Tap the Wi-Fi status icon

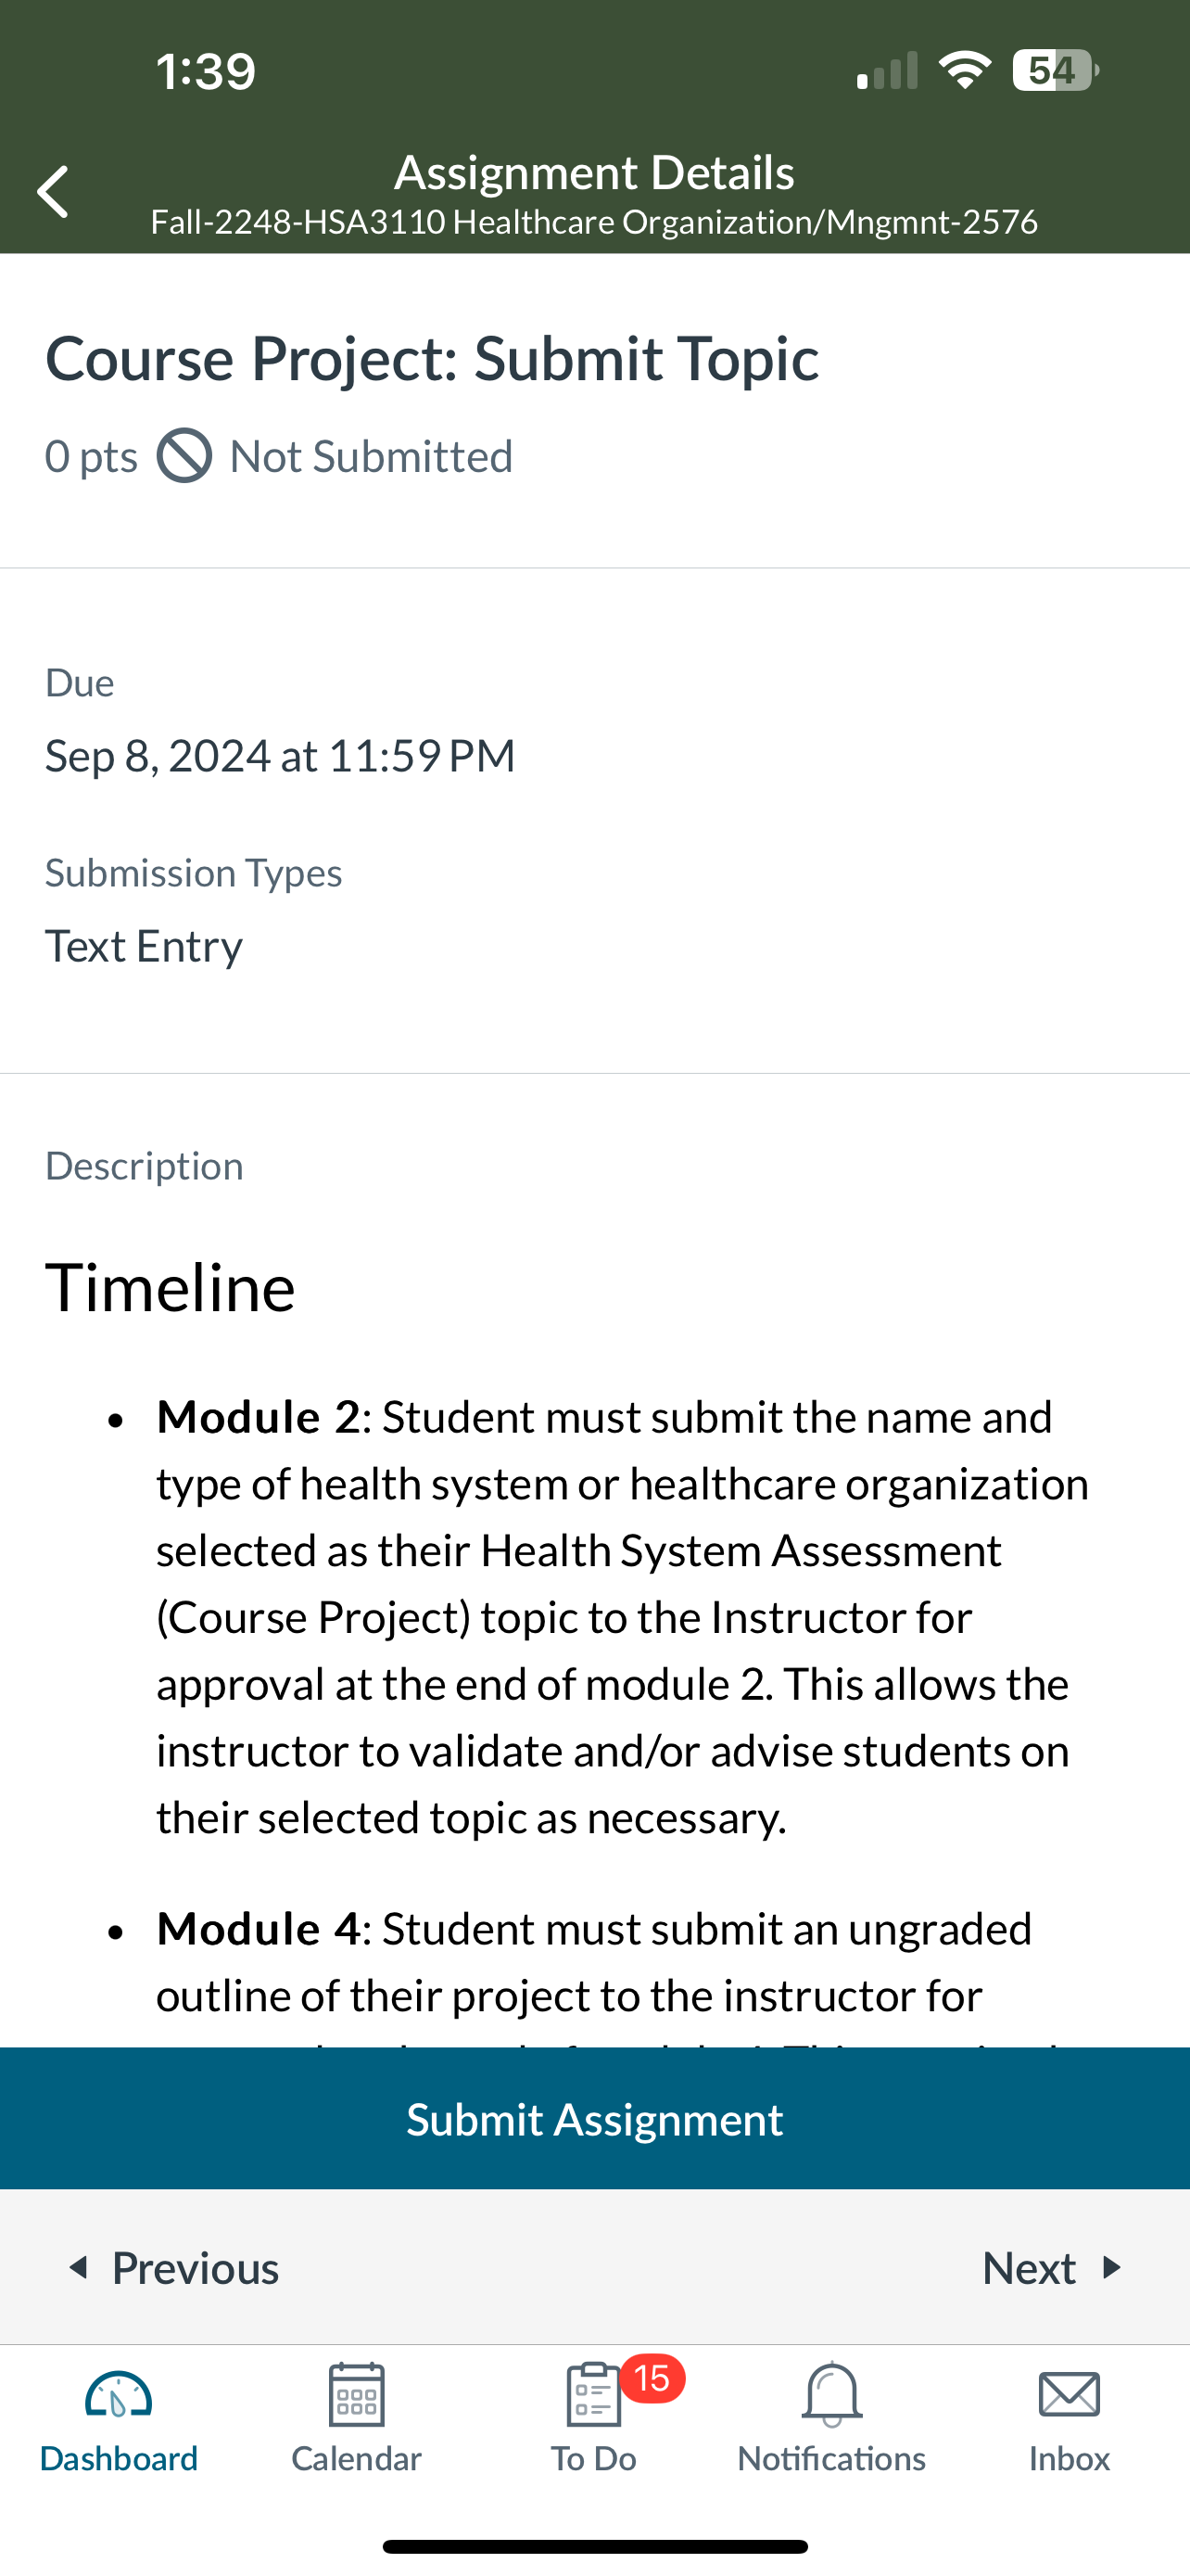964,70
